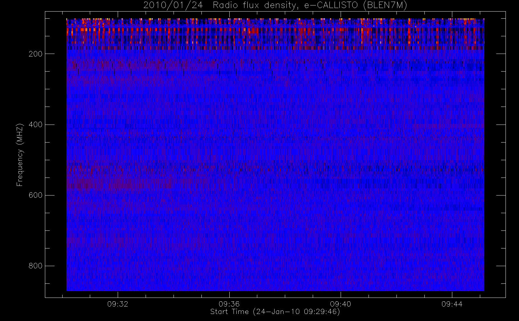Click the plot title 'Radio flux density, e-CALLISTO (BLEN7M)'
Image resolution: width=519 pixels, height=321 pixels.
coord(310,5)
